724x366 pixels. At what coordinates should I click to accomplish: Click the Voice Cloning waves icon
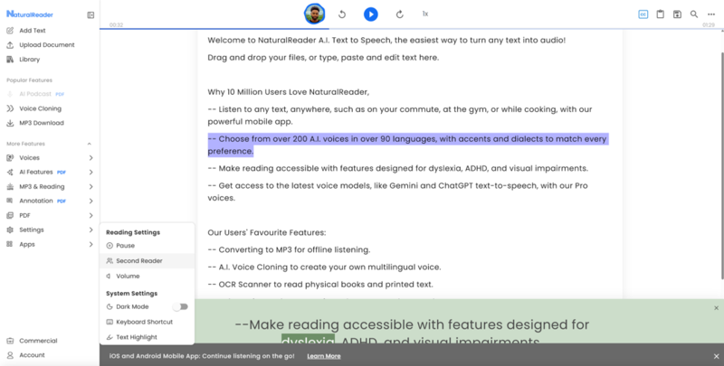click(10, 108)
